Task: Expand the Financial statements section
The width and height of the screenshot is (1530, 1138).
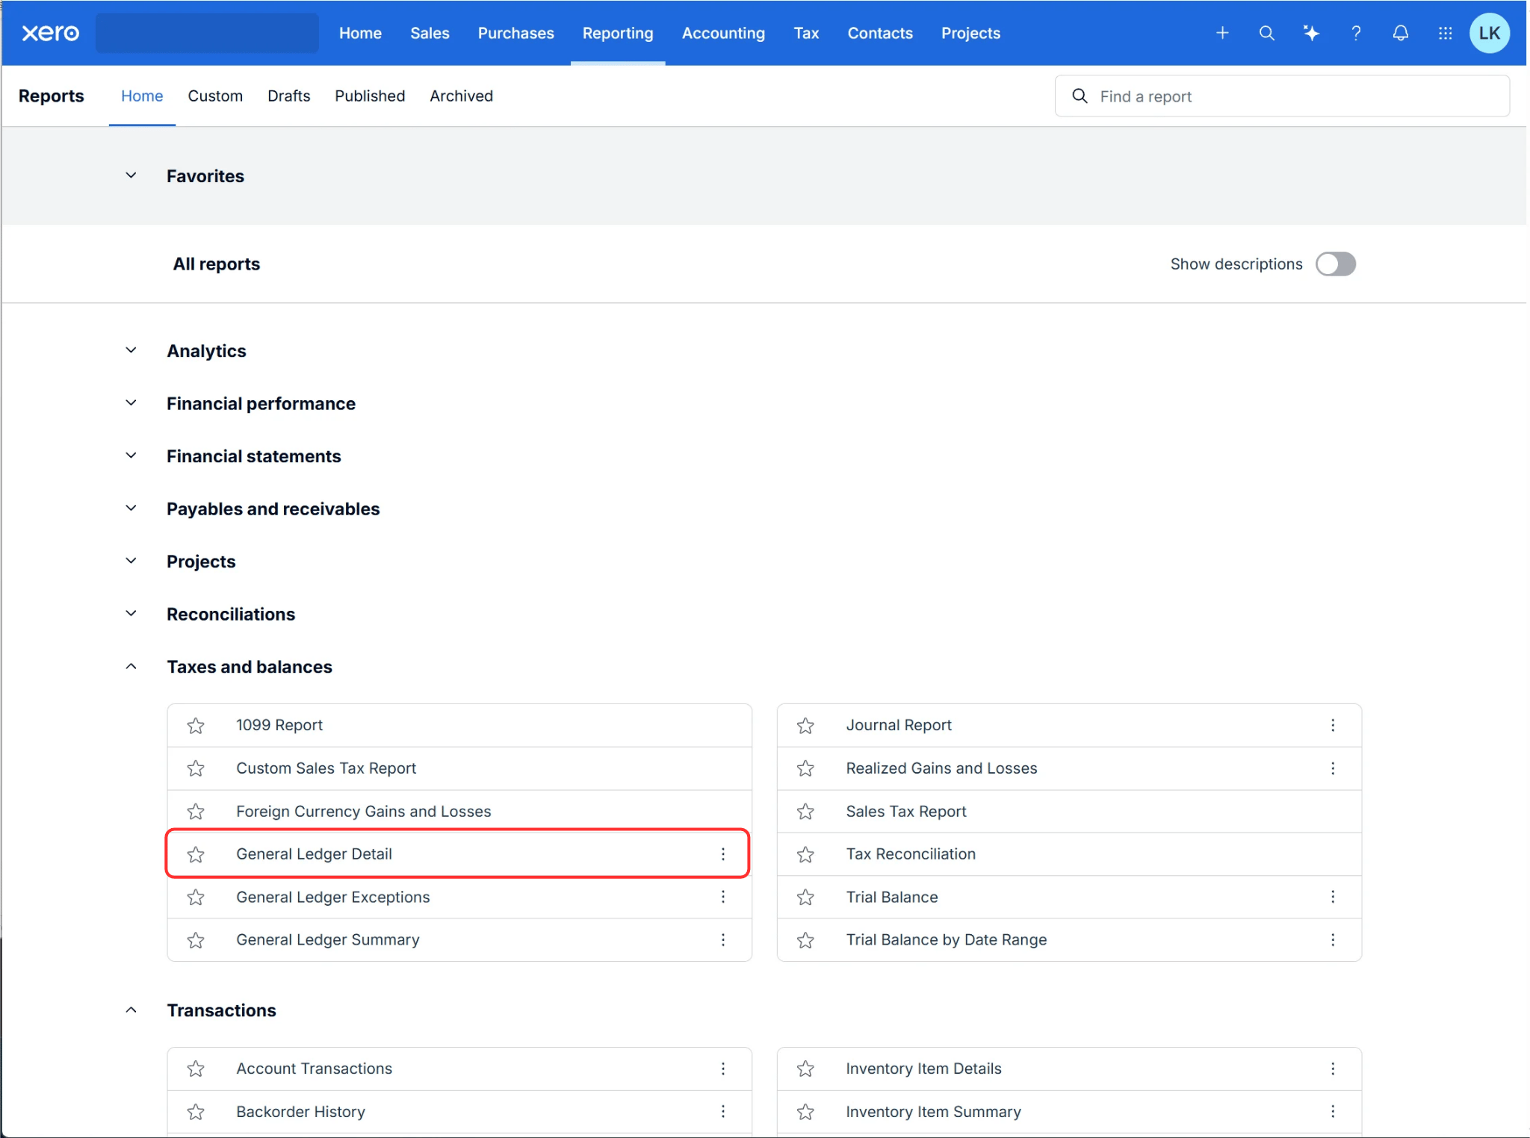Action: [x=131, y=455]
